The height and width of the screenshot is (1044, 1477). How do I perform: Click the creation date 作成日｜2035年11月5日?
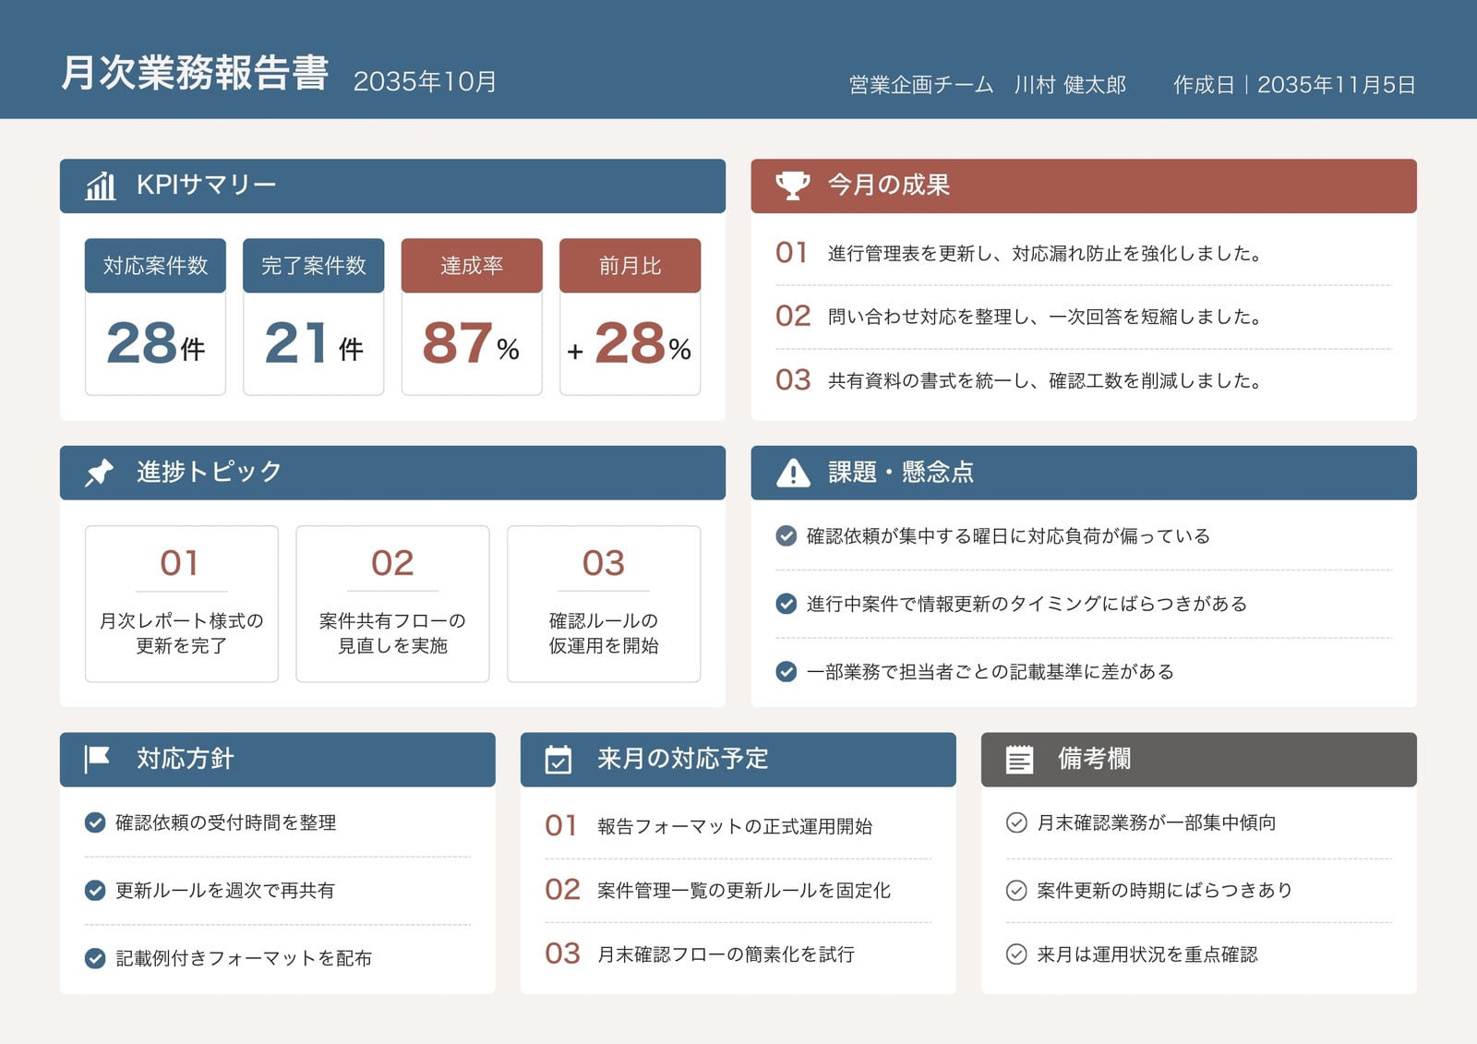pyautogui.click(x=1294, y=85)
